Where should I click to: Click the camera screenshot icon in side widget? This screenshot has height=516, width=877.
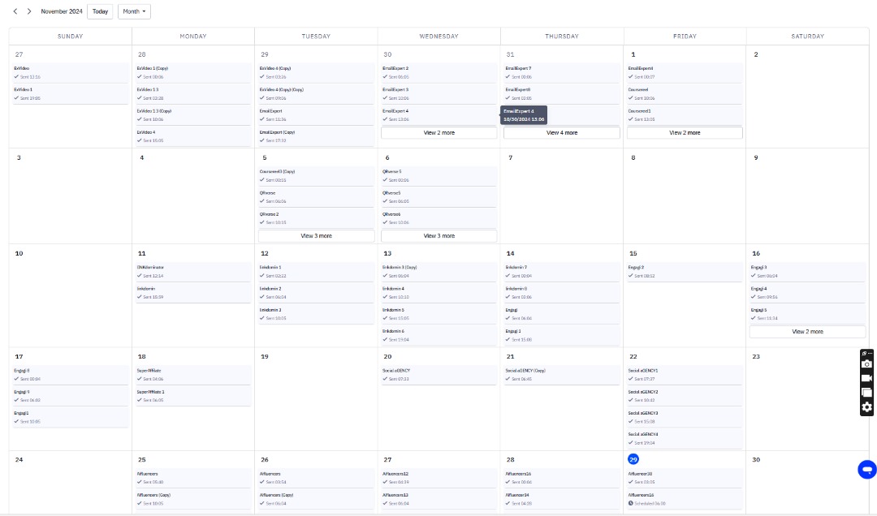click(x=866, y=364)
